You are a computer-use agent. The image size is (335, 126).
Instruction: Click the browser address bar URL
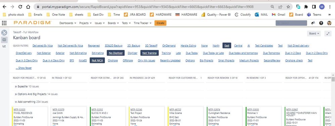pos(148,7)
